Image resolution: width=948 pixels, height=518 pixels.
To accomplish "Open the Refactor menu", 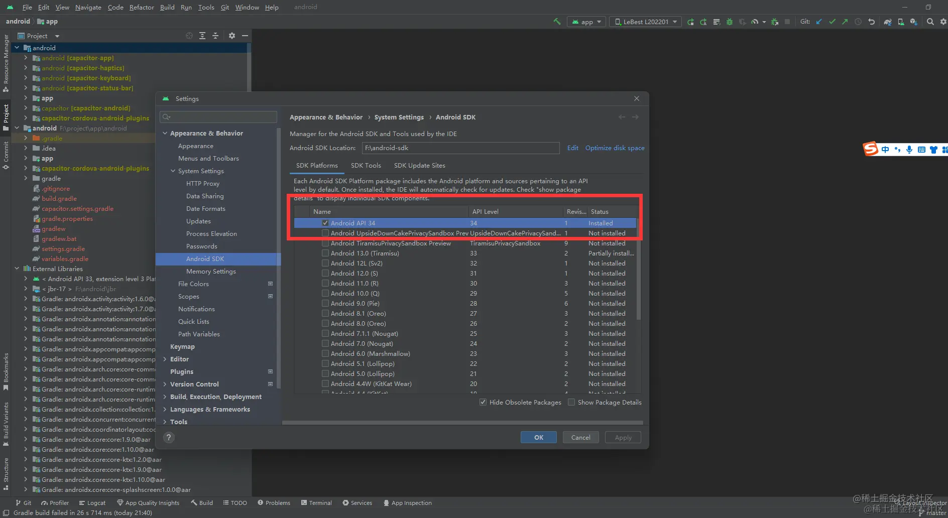I will pyautogui.click(x=142, y=7).
